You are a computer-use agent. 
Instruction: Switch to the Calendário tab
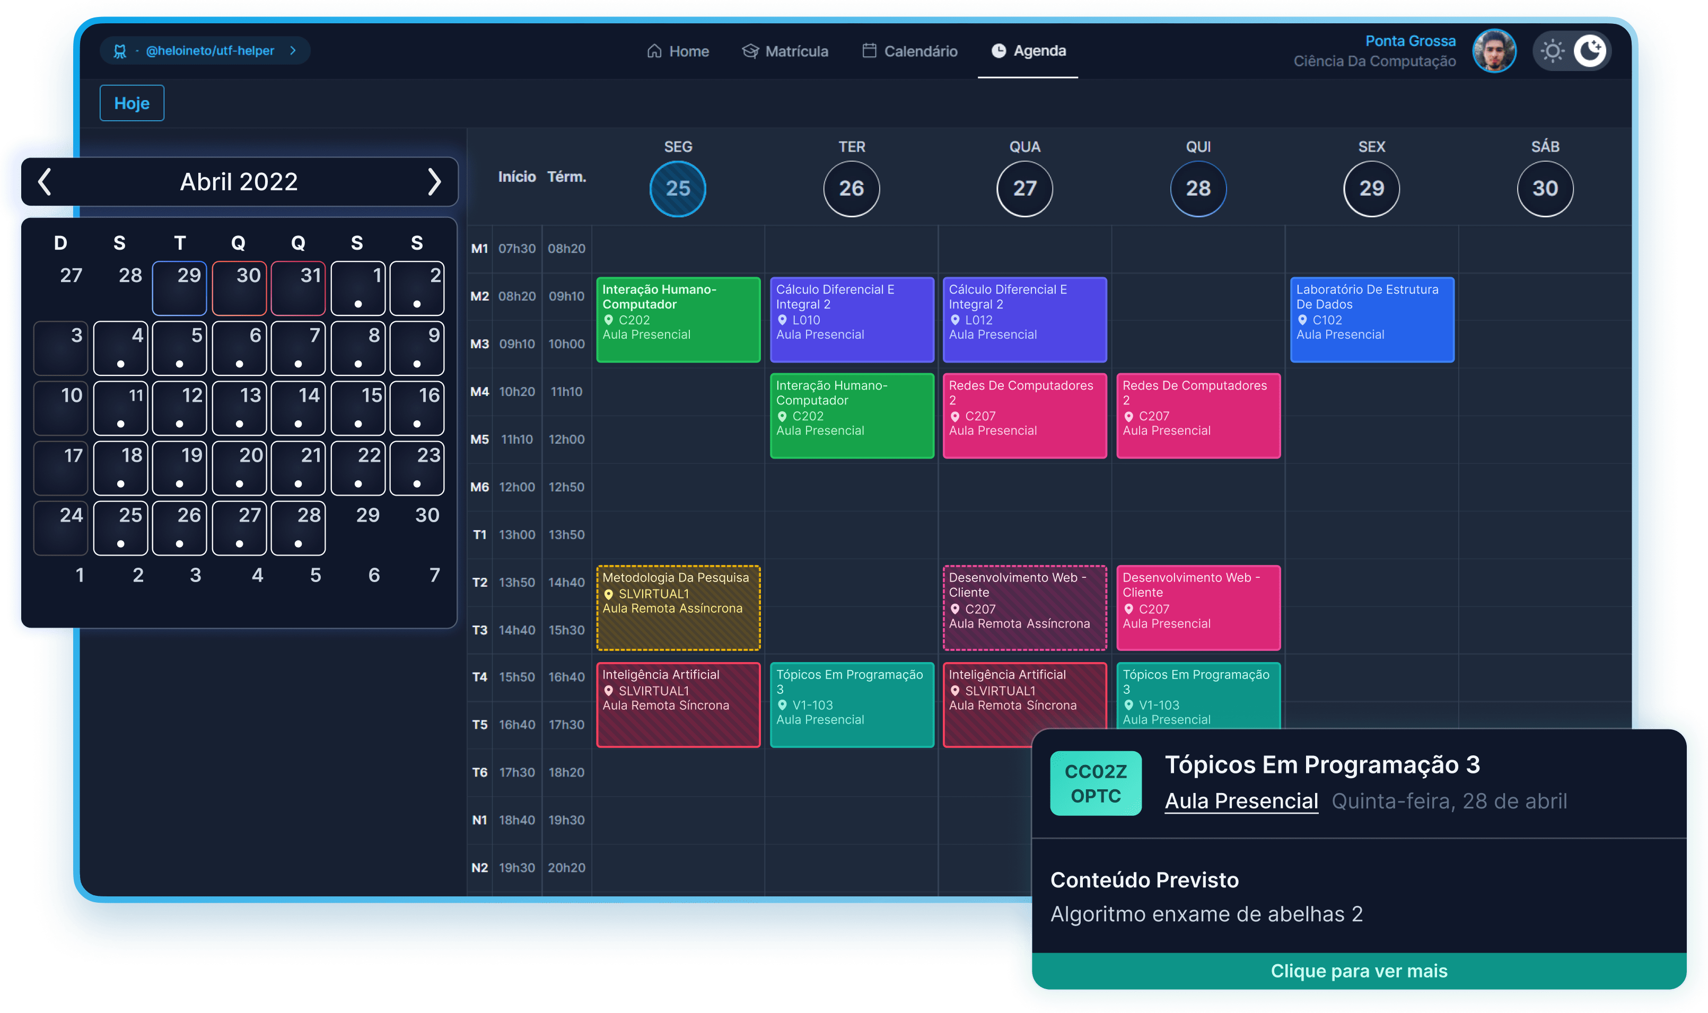click(909, 51)
